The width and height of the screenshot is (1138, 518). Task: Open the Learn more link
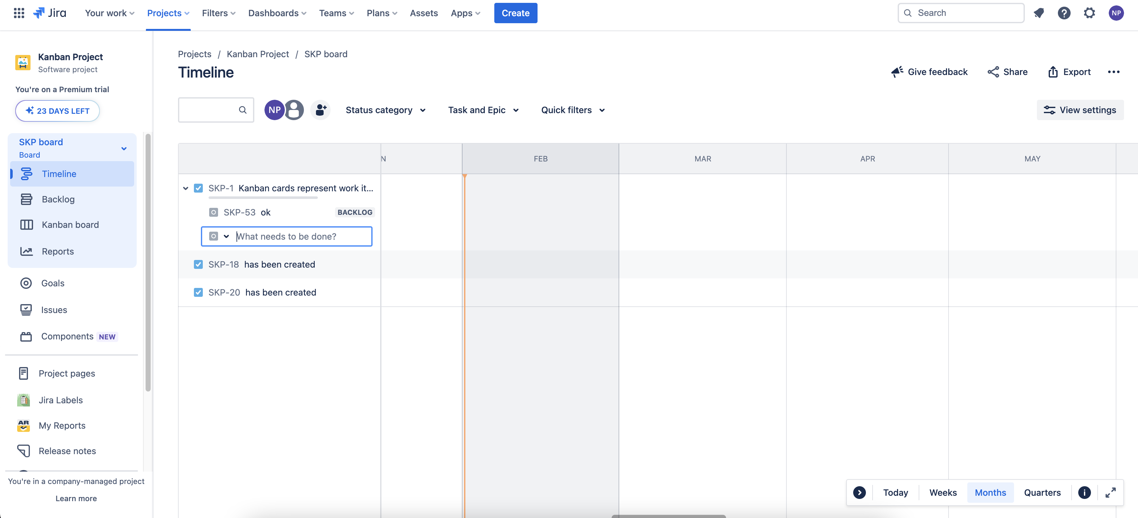(x=76, y=498)
